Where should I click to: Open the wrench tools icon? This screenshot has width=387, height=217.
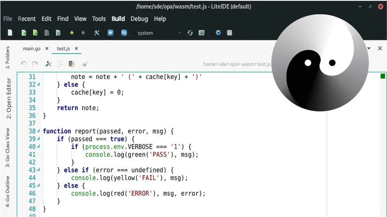pos(97,33)
